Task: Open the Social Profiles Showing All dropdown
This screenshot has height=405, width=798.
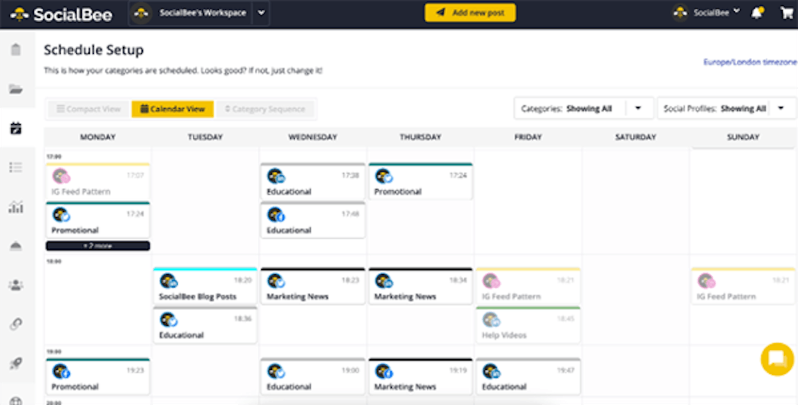Action: coord(726,108)
